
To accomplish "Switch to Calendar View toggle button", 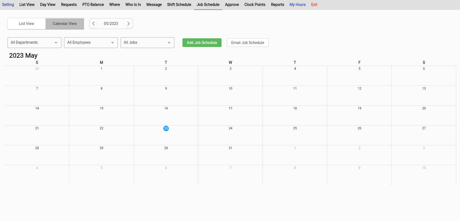I will 65,24.
